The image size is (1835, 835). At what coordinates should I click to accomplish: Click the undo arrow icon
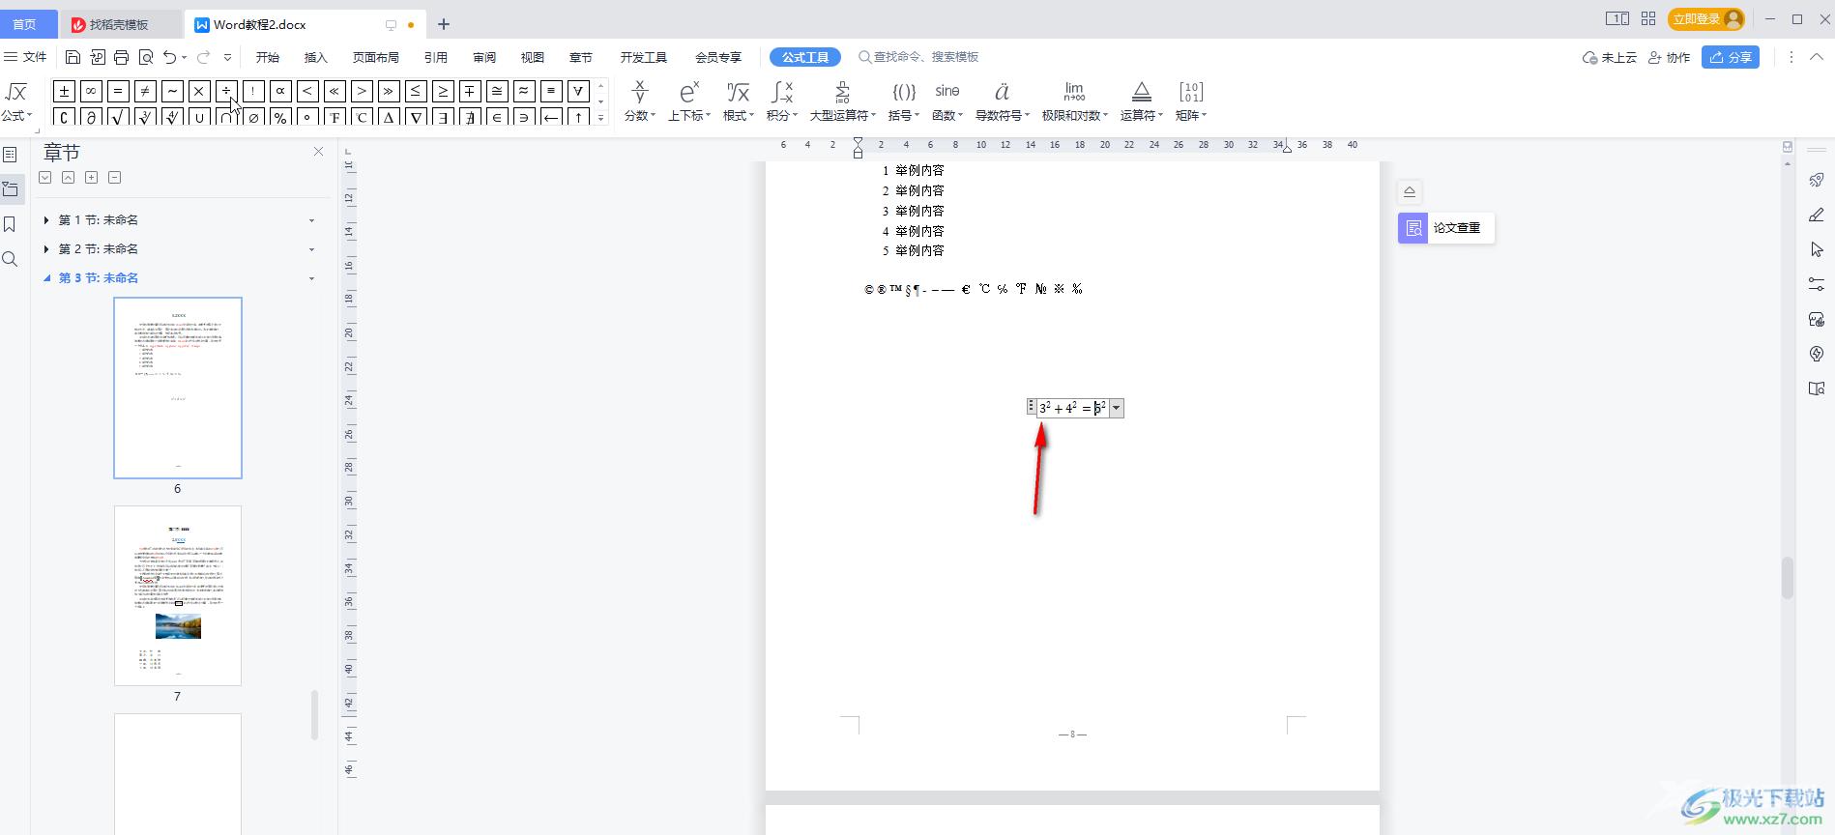170,57
